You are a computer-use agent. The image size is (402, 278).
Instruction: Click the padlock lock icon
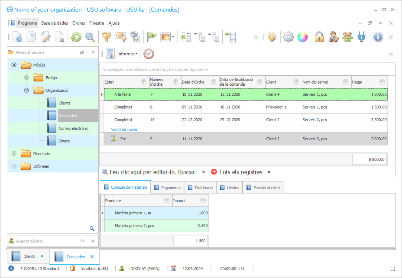point(319,37)
